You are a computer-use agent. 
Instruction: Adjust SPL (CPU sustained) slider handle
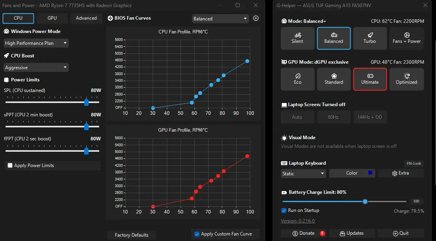(87, 102)
